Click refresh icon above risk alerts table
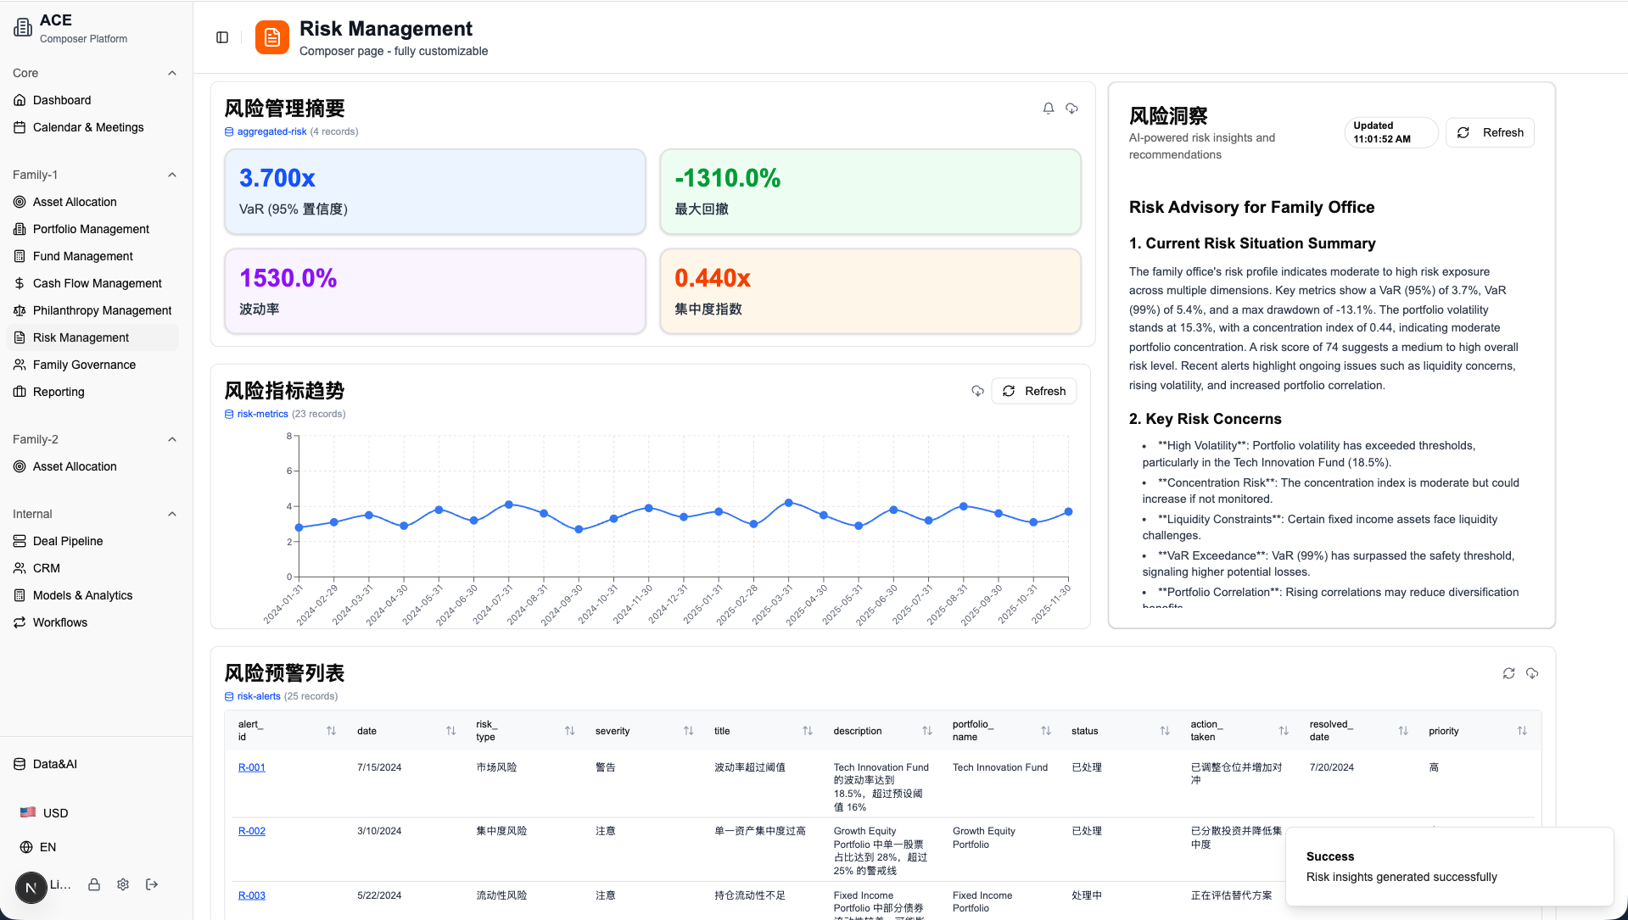Screen dimensions: 1628x920 (x=1508, y=673)
